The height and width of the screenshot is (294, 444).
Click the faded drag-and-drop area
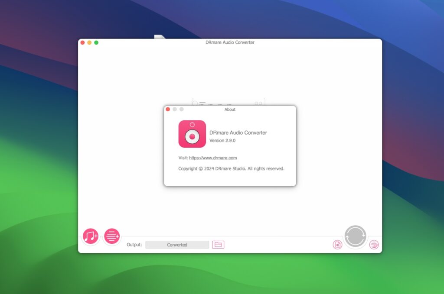(229, 102)
